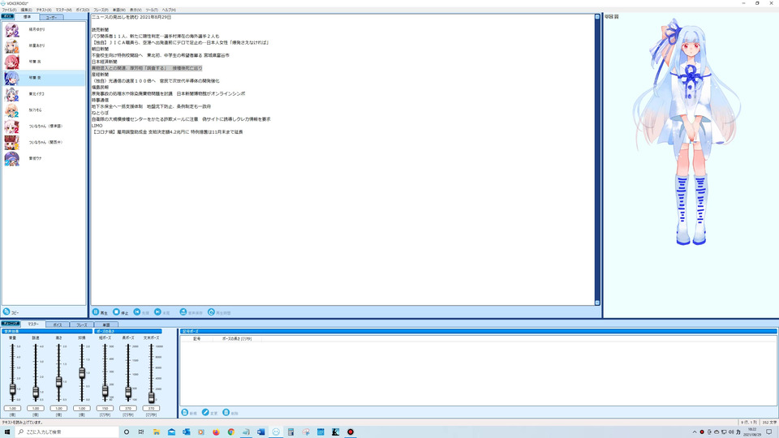Select the 紲星あかり voice avatar
This screenshot has width=779, height=438.
[12, 45]
